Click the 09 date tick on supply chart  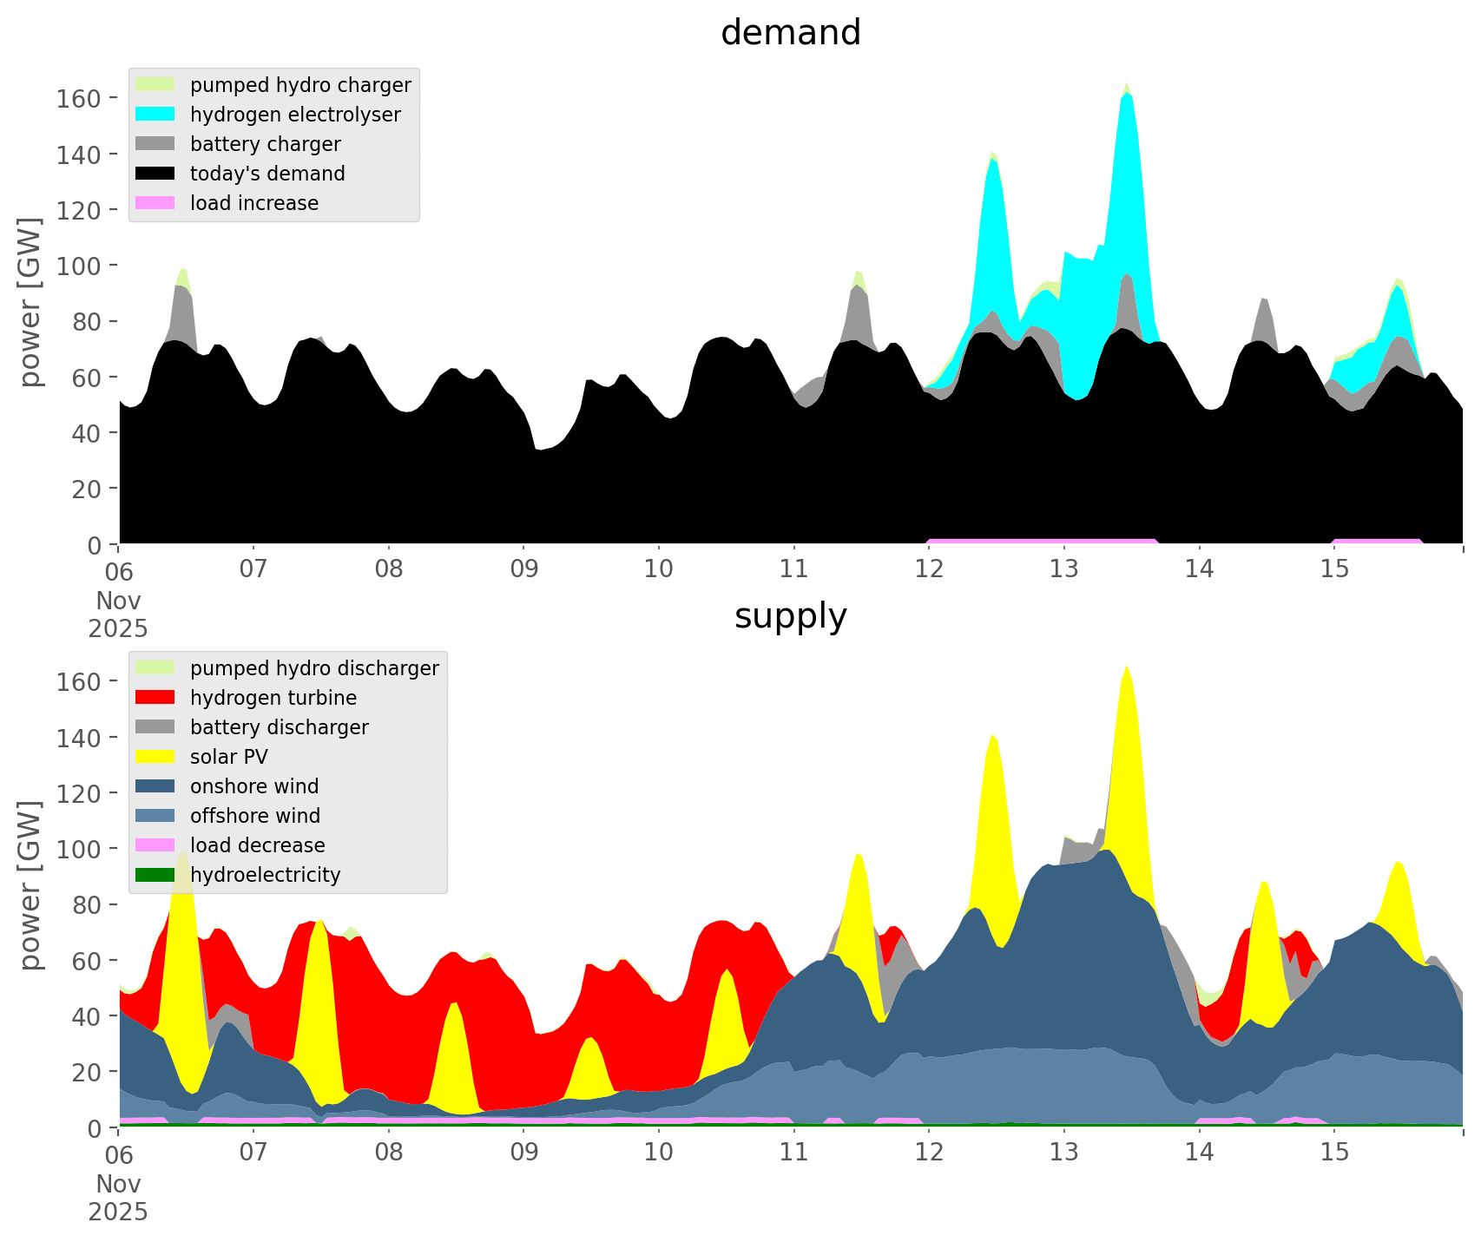523,1153
